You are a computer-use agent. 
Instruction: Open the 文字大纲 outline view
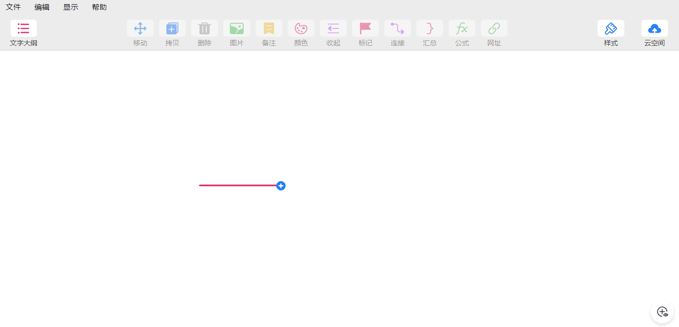[23, 28]
